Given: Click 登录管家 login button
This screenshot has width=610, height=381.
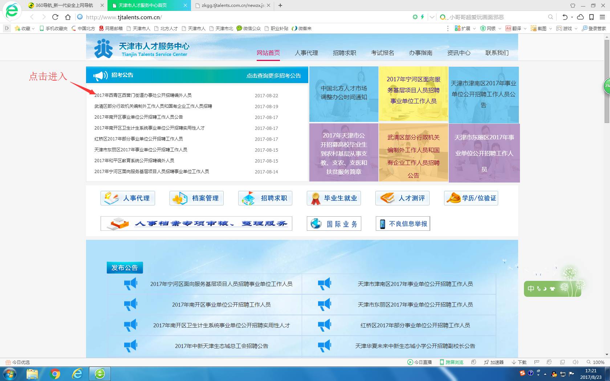Looking at the screenshot, I should click(594, 28).
